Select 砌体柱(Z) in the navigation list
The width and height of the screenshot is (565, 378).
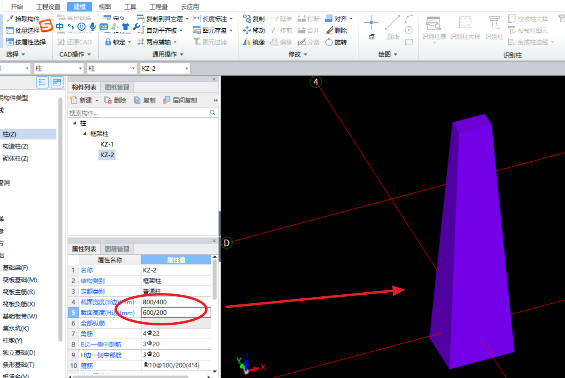point(15,158)
